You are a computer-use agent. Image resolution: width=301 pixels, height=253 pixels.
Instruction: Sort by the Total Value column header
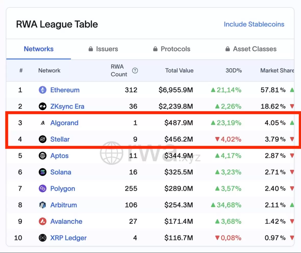tap(179, 71)
